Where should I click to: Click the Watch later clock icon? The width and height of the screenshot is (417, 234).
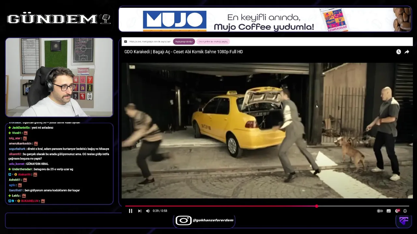pos(398,52)
